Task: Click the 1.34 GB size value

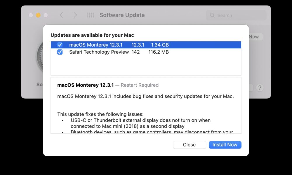Action: 160,45
